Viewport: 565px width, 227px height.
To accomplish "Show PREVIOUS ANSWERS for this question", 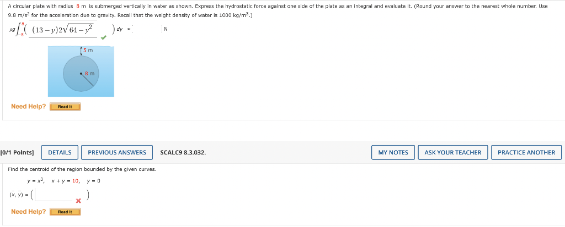I will click(117, 152).
